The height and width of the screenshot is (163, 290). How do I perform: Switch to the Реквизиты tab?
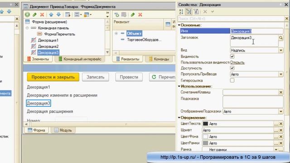click(x=128, y=59)
